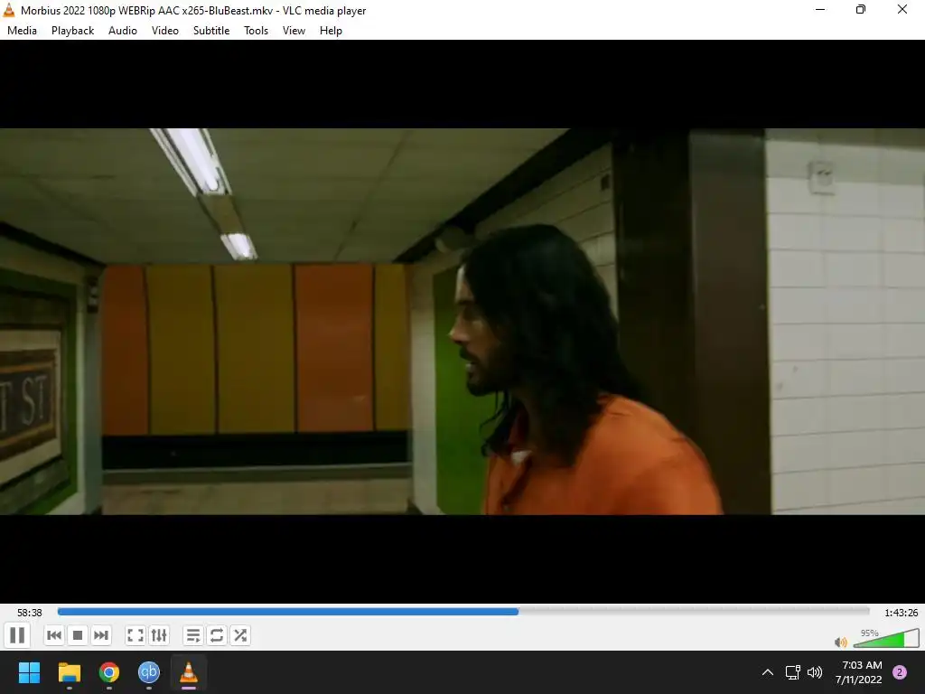Toggle the elapsed time display 58:38
This screenshot has width=925, height=694.
tap(30, 613)
